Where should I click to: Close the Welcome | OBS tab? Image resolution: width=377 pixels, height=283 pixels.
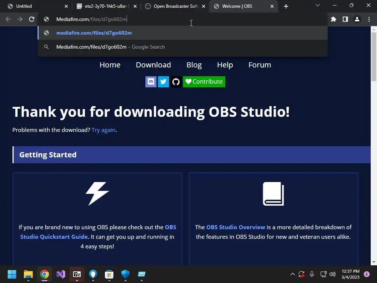pyautogui.click(x=272, y=6)
